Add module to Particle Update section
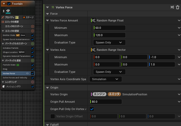 tap(33, 61)
